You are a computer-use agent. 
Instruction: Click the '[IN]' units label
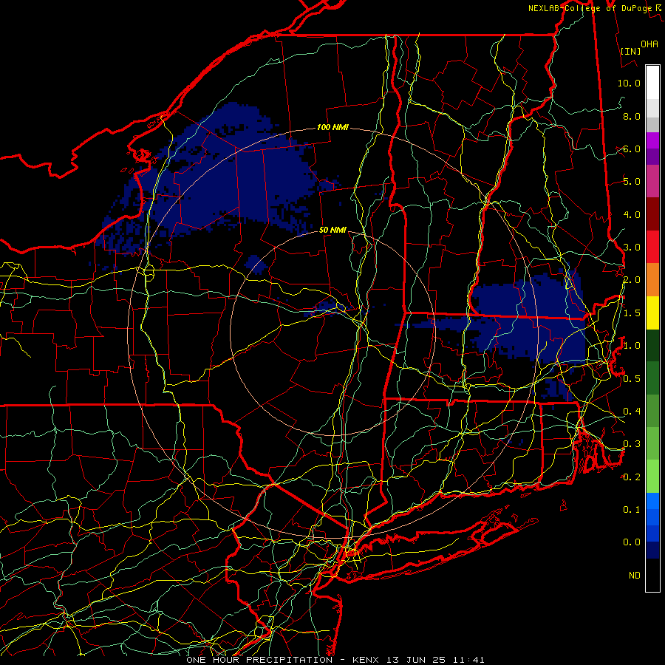[631, 51]
